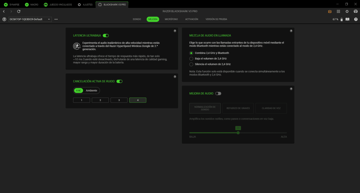Open the Juegos Vinculados tab
This screenshot has width=360, height=193.
(58, 4)
